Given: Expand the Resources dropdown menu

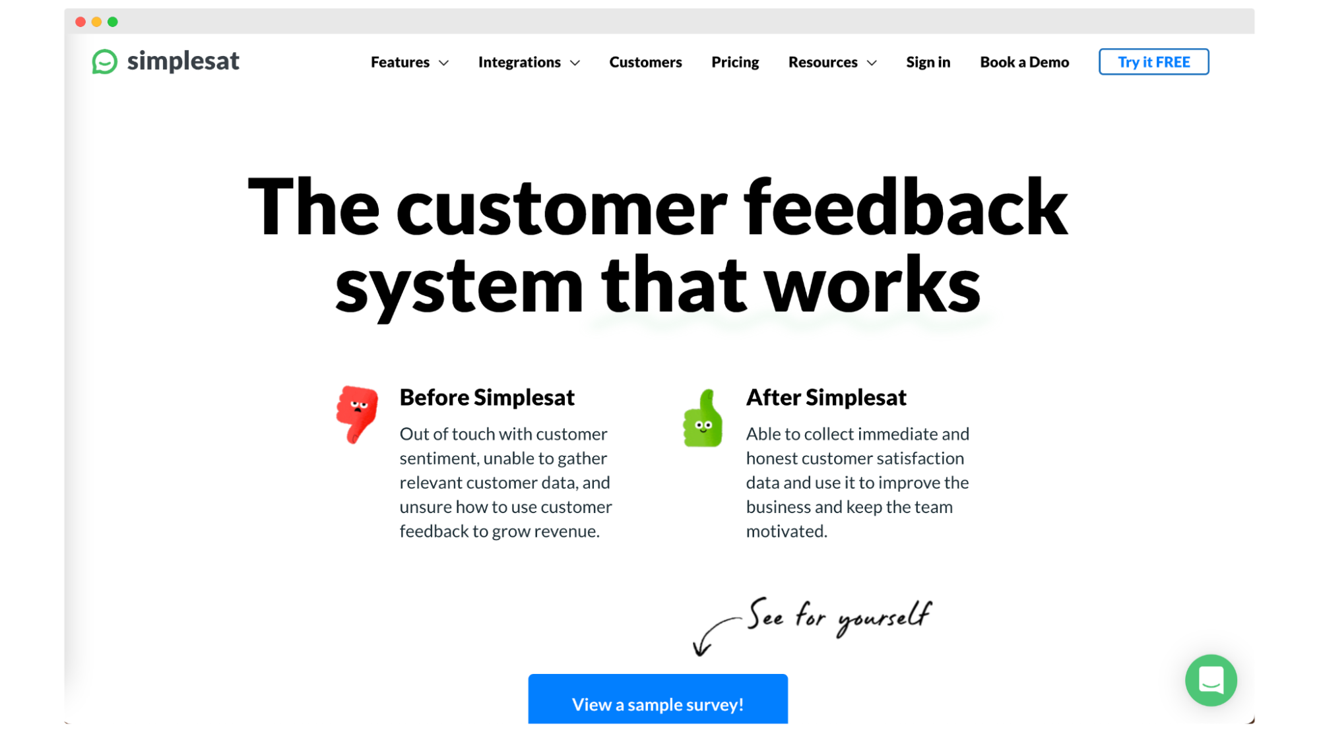Looking at the screenshot, I should click(x=831, y=61).
